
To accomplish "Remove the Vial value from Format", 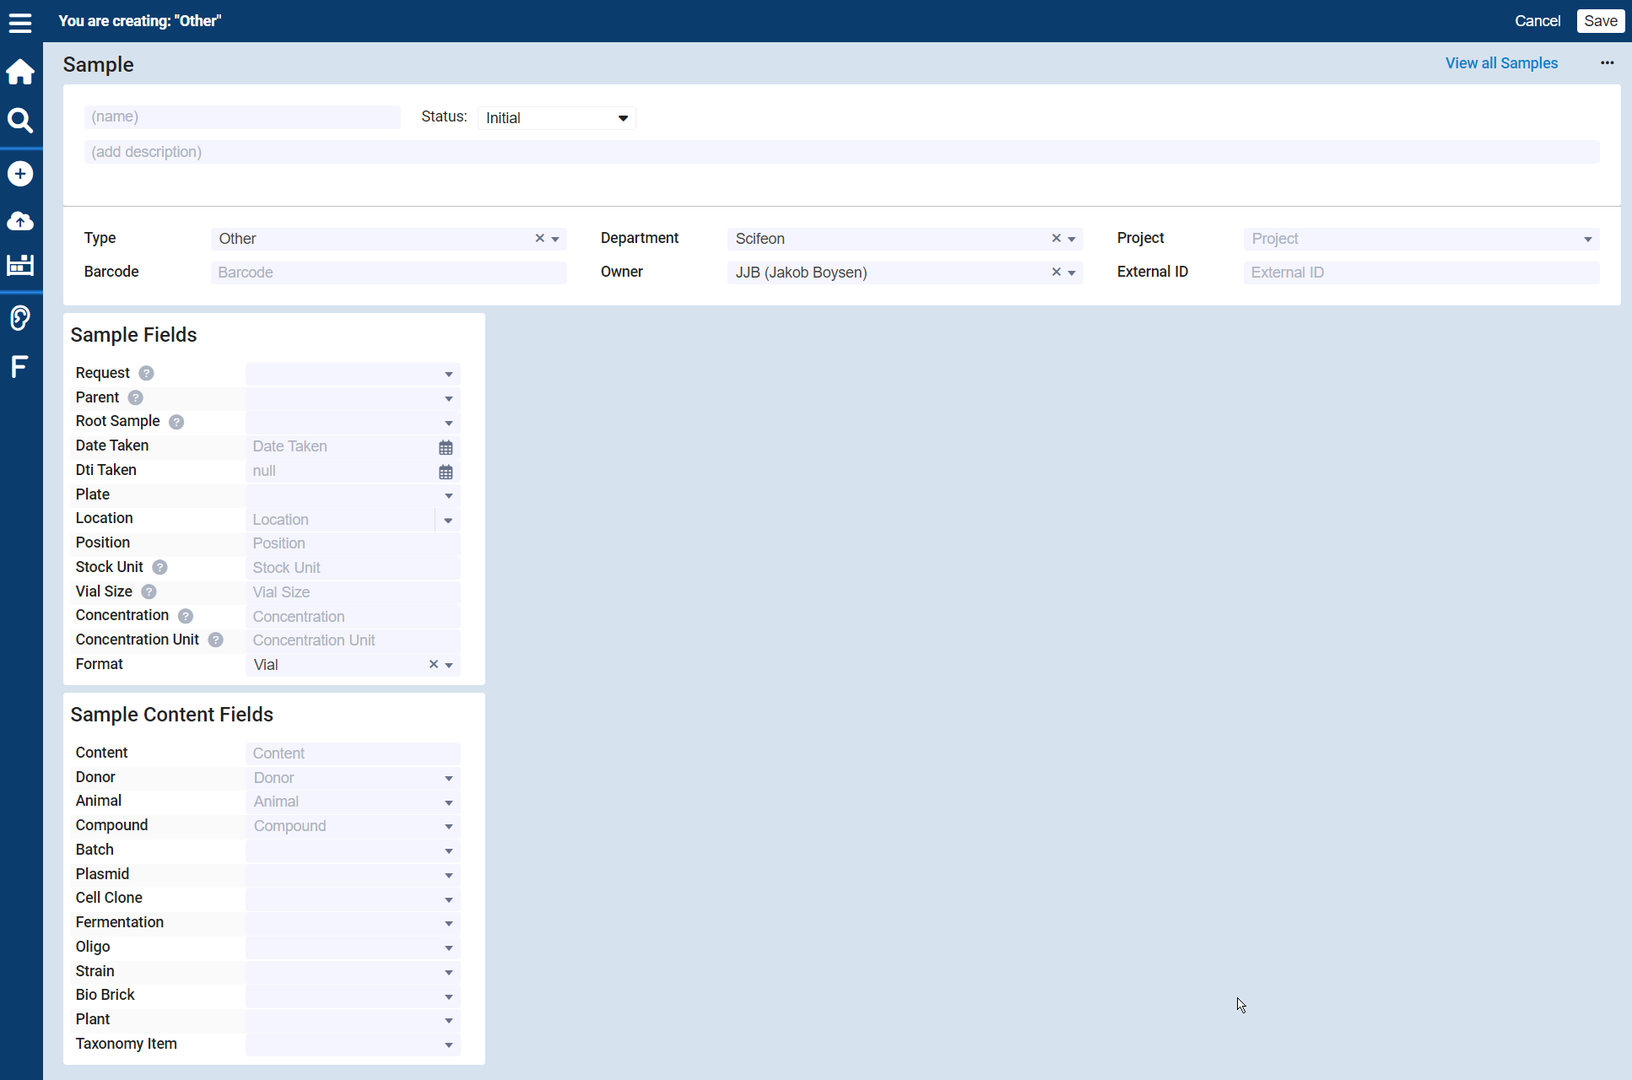I will (x=434, y=665).
